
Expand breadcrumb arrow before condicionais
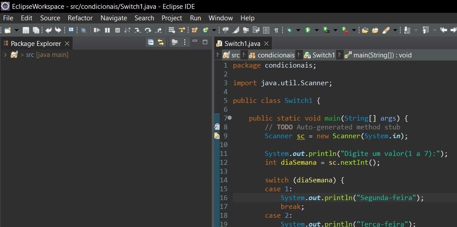click(244, 55)
